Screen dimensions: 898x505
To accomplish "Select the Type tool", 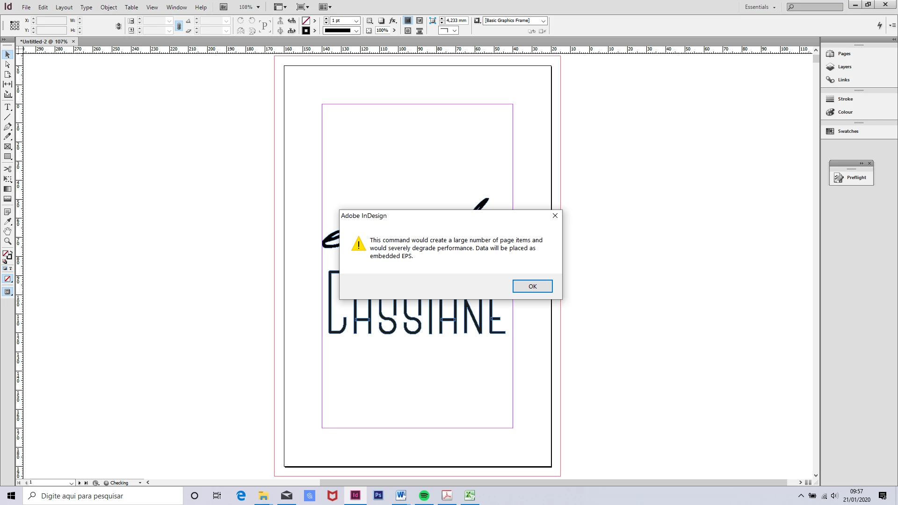I will [7, 107].
